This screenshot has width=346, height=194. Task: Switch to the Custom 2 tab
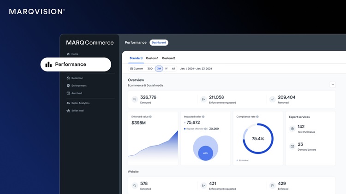(168, 58)
